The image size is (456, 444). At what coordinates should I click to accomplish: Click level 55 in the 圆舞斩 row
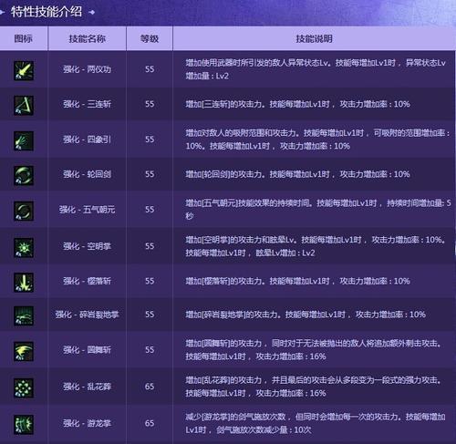click(x=150, y=350)
